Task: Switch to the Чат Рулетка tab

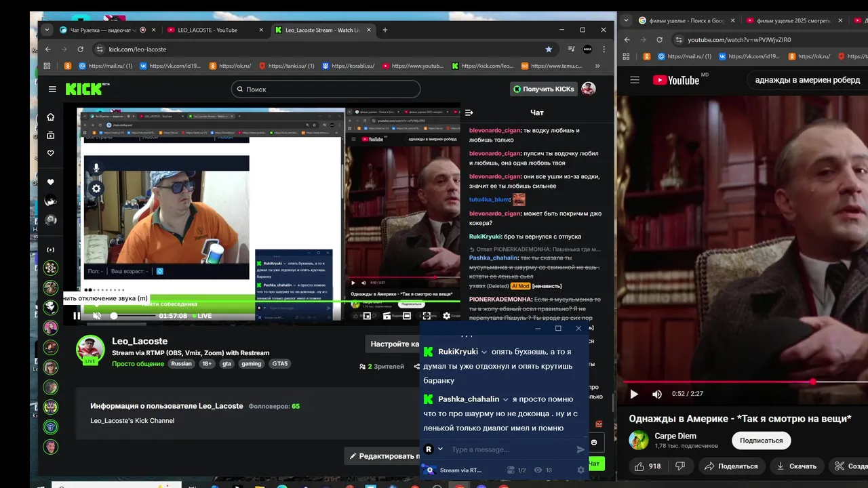Action: (x=107, y=30)
